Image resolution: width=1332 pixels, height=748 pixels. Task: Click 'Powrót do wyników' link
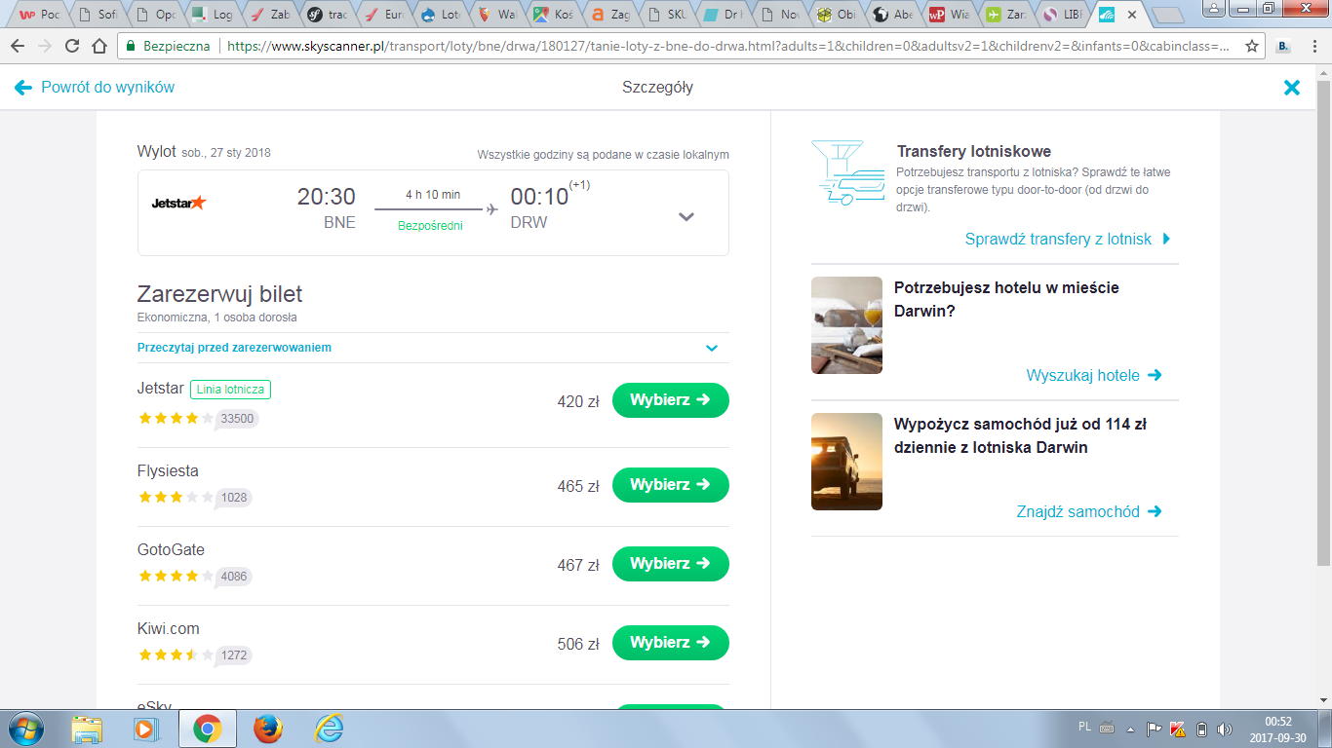107,88
